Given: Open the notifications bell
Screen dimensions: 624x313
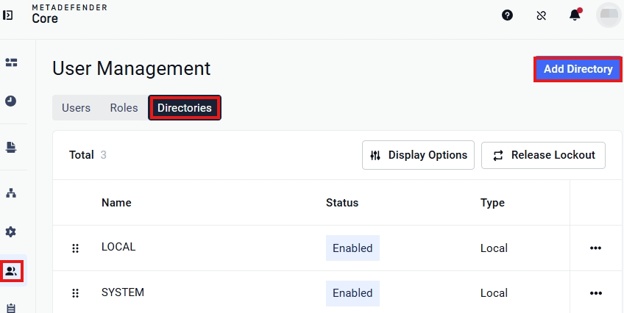Looking at the screenshot, I should 575,15.
